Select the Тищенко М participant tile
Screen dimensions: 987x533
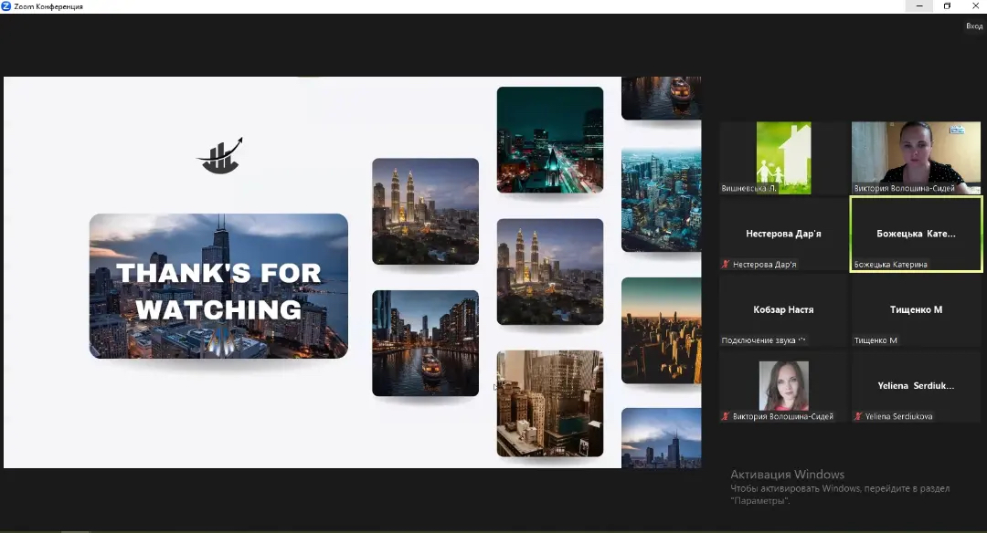tap(916, 310)
